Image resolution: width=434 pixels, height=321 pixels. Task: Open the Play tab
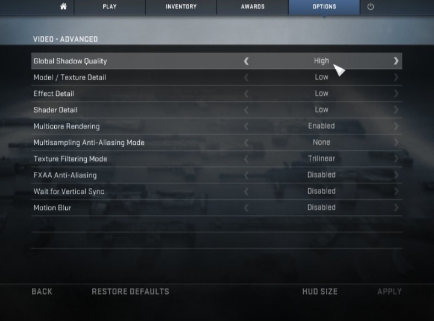click(110, 7)
